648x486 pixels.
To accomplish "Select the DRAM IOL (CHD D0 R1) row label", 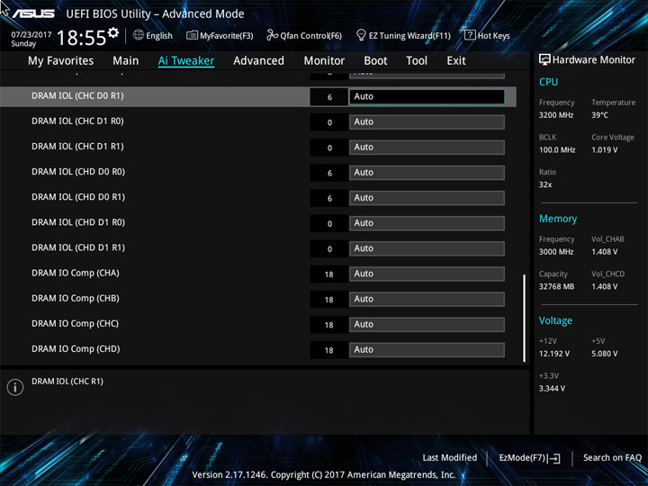I will [78, 197].
